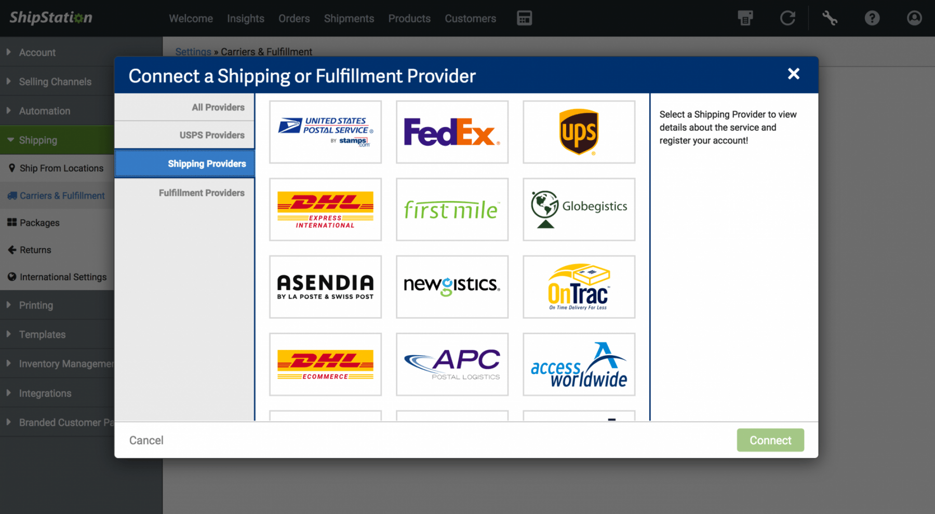Open help with the question mark icon
The width and height of the screenshot is (935, 514).
(872, 18)
